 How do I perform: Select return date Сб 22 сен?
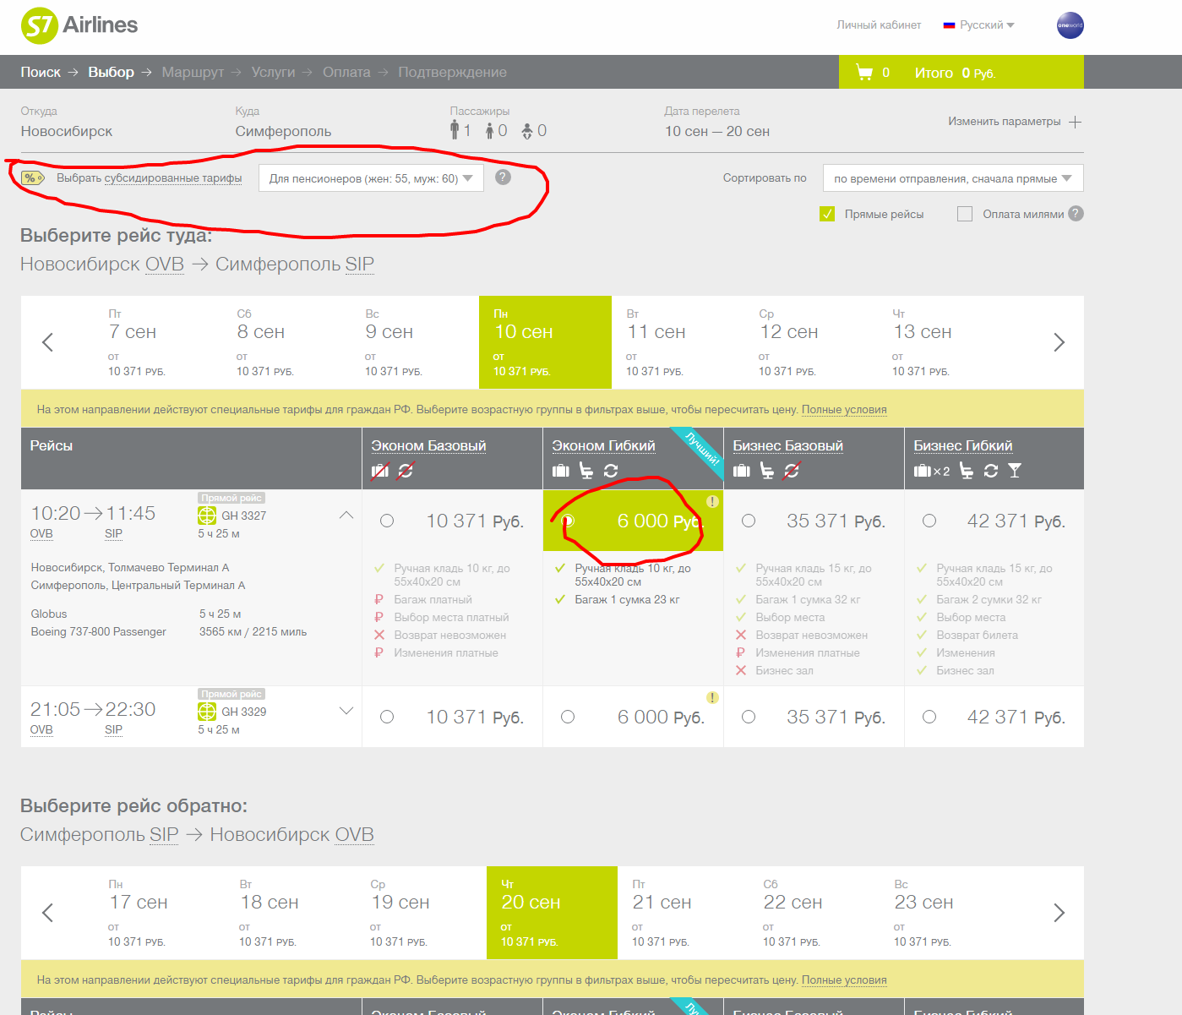pyautogui.click(x=814, y=913)
